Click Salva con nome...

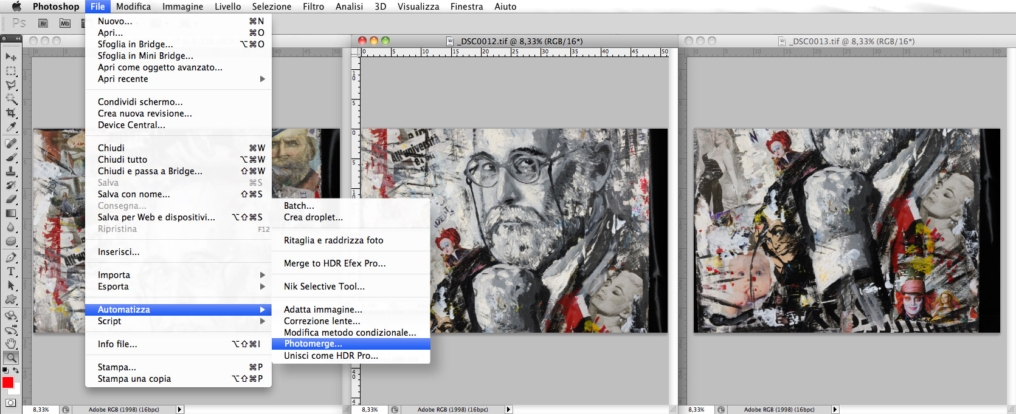(178, 194)
